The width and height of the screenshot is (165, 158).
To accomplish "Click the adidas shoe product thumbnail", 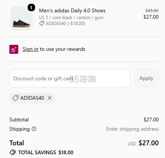I will (x=22, y=18).
